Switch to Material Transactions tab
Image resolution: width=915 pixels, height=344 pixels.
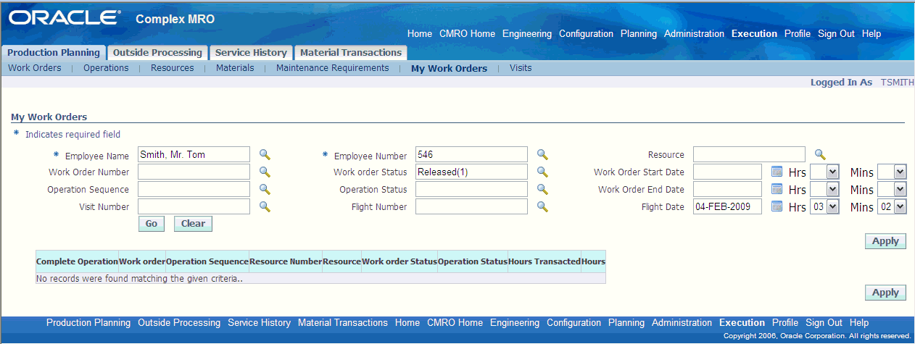351,53
